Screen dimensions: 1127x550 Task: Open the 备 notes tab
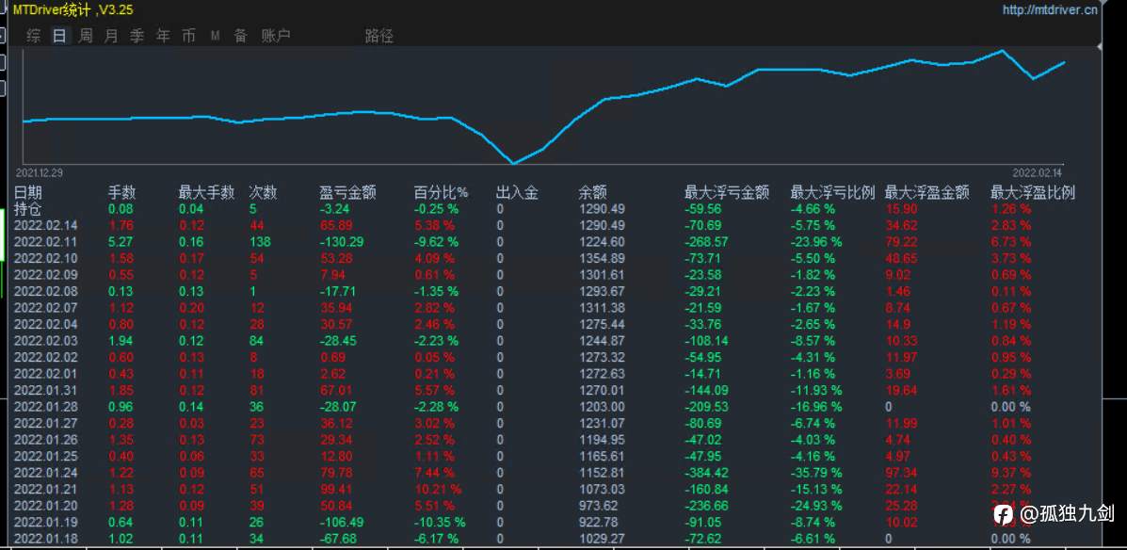tap(241, 36)
